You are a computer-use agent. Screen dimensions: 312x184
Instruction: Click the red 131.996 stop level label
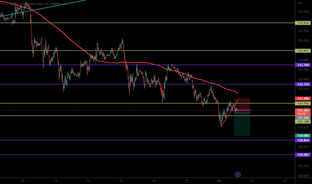(x=303, y=98)
